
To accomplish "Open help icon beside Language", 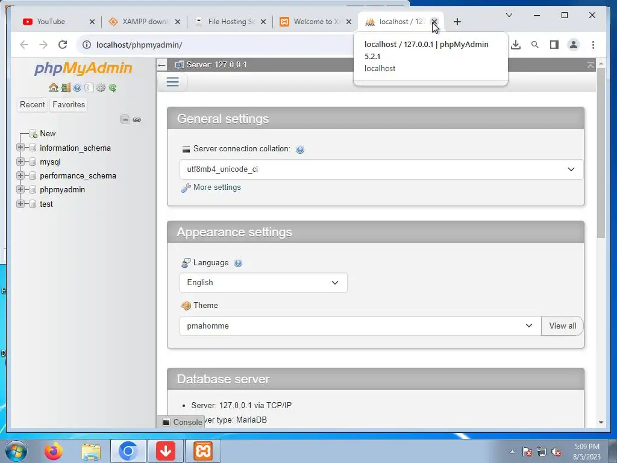I will coord(238,263).
